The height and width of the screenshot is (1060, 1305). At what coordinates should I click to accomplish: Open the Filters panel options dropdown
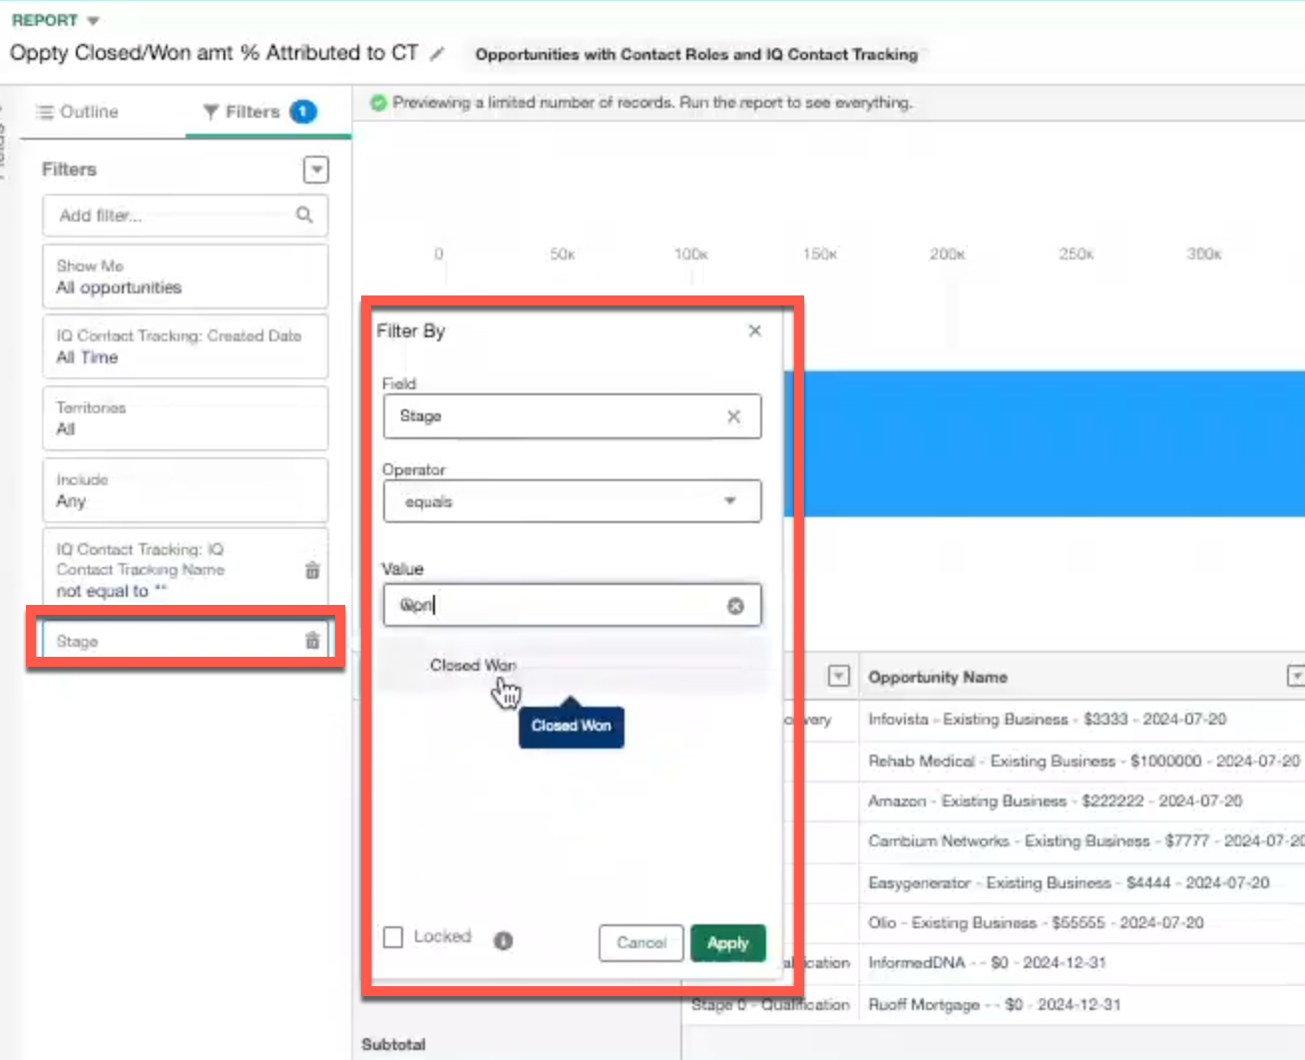click(316, 170)
